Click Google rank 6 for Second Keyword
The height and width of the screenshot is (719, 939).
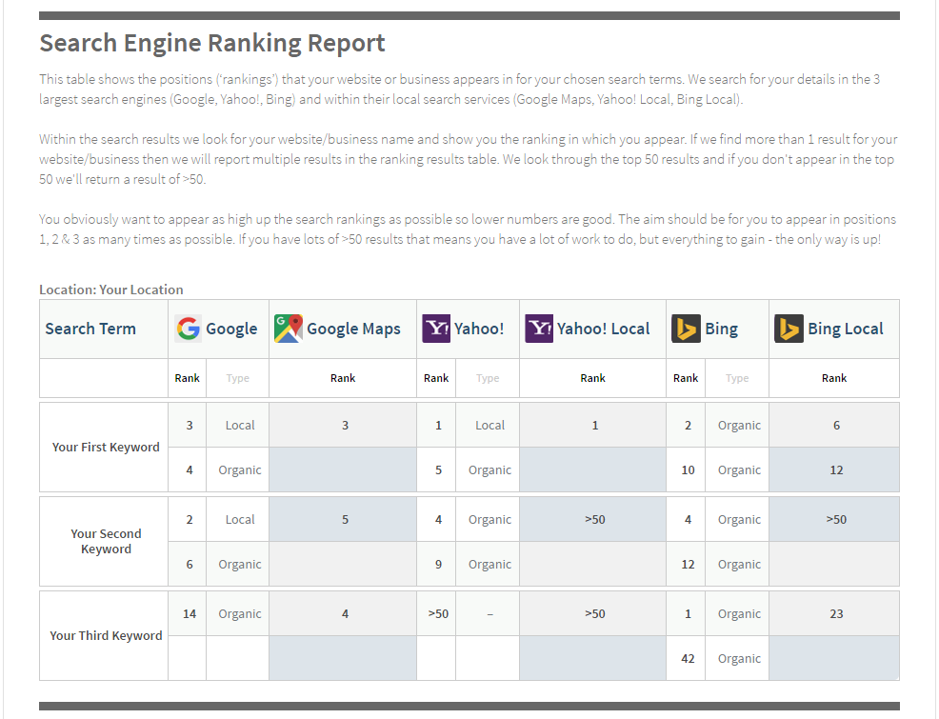(190, 565)
